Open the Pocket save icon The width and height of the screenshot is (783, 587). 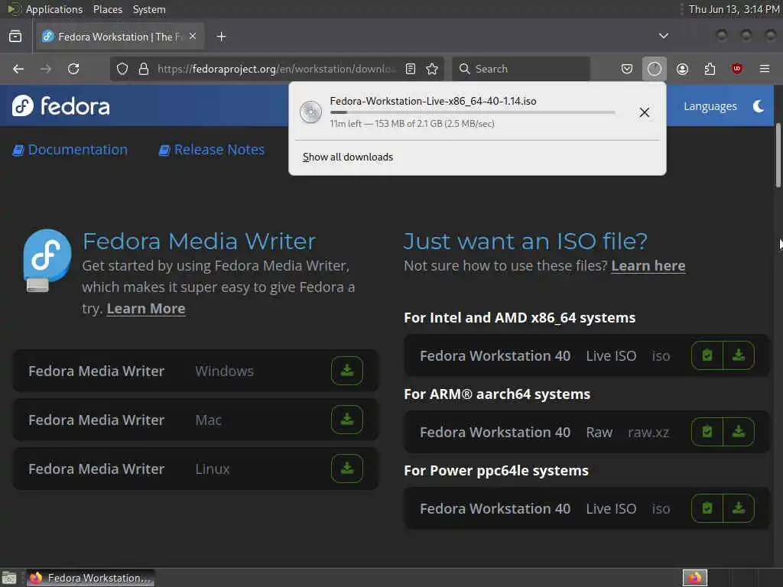[627, 69]
